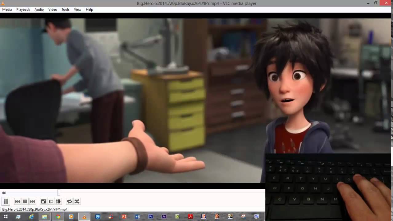Skip to previous media track

click(18, 201)
